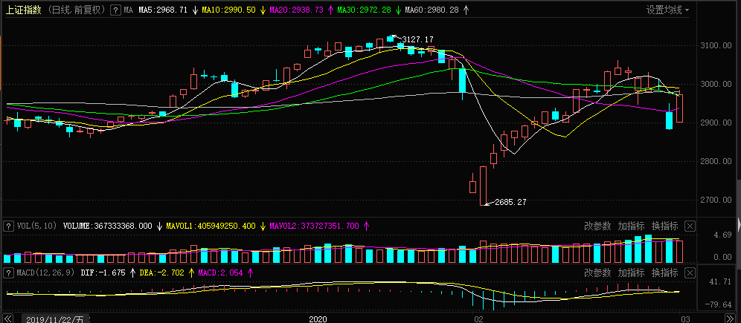The height and width of the screenshot is (323, 741).
Task: Click 改参数 in the MACD panel
Action: coord(597,273)
